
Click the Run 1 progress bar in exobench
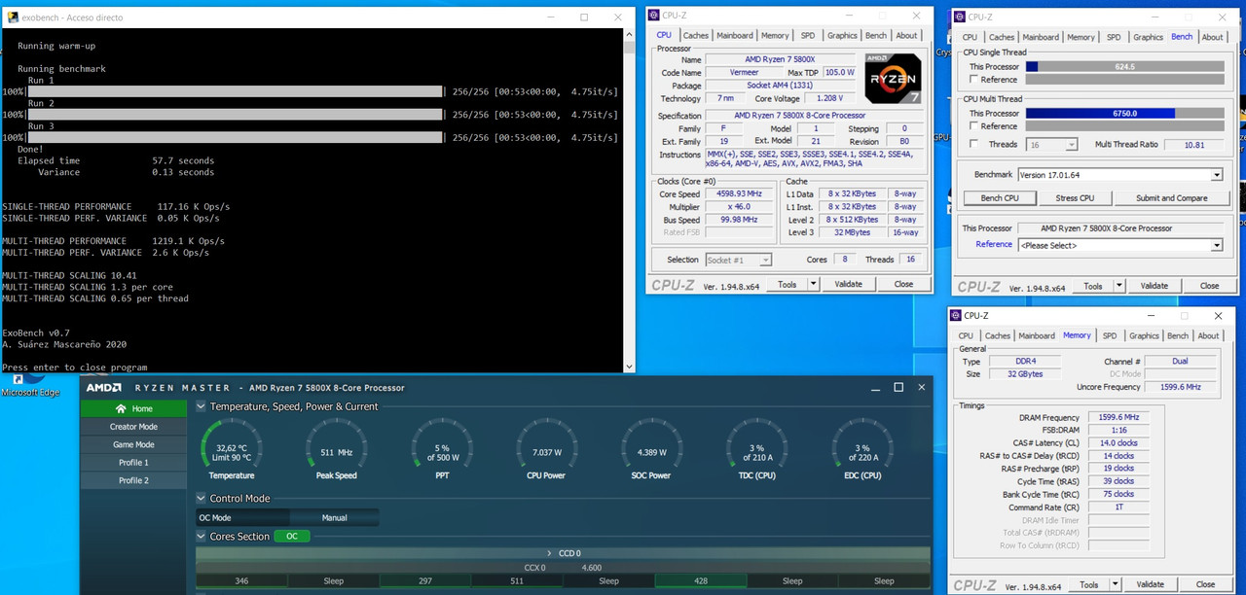coord(235,91)
